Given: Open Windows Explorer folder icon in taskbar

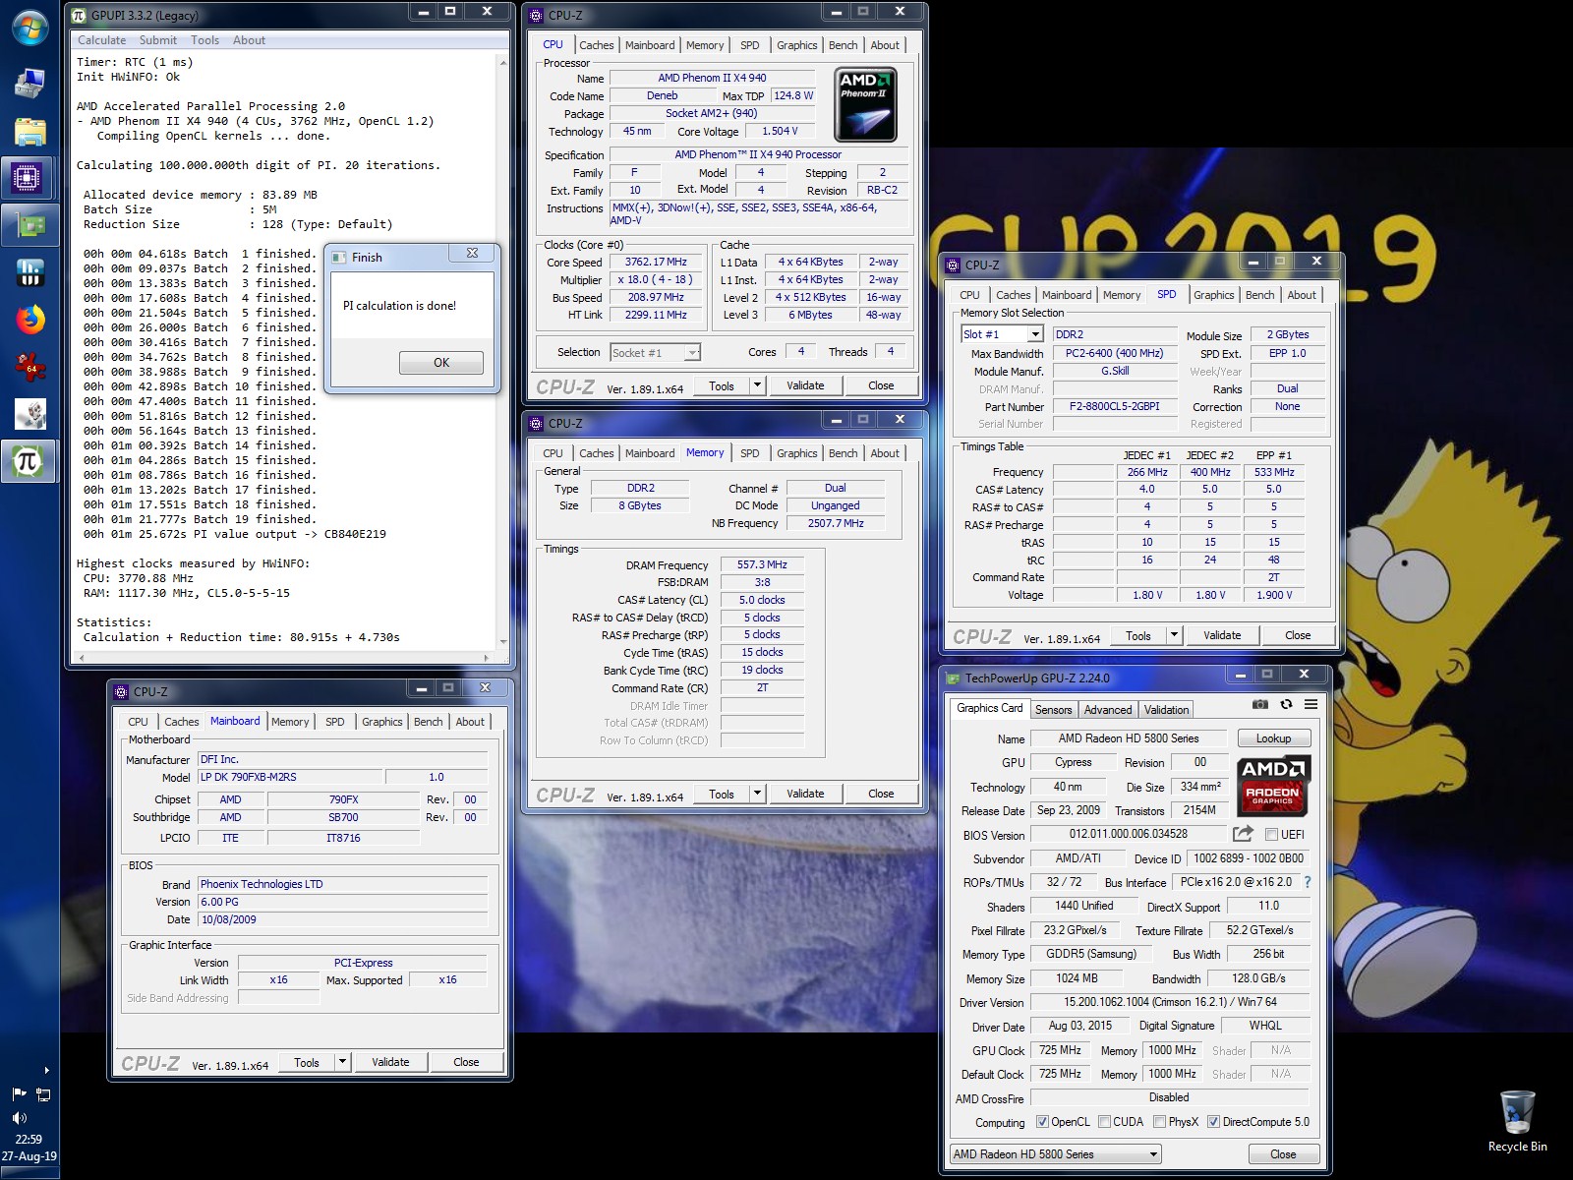Looking at the screenshot, I should pyautogui.click(x=29, y=131).
